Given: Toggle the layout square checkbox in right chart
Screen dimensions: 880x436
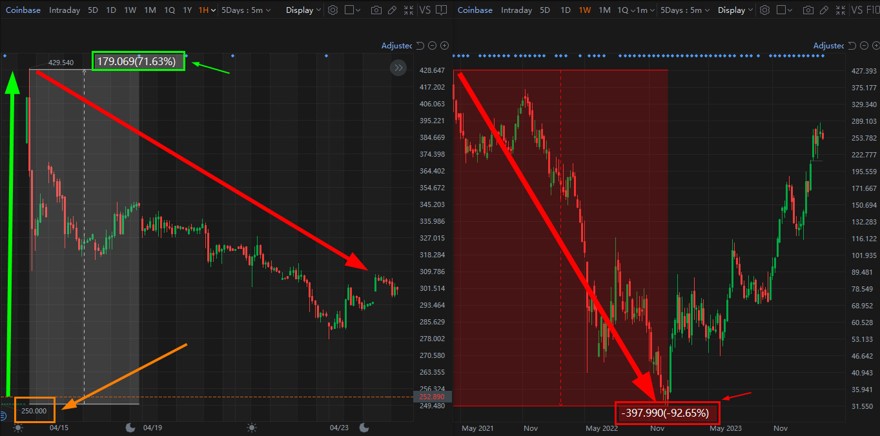Looking at the screenshot, I should 781,10.
